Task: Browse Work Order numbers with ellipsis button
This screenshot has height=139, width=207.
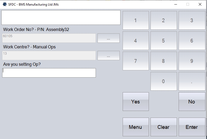Action: tap(108, 38)
